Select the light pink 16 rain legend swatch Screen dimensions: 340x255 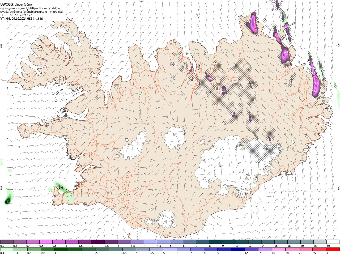[278, 249]
